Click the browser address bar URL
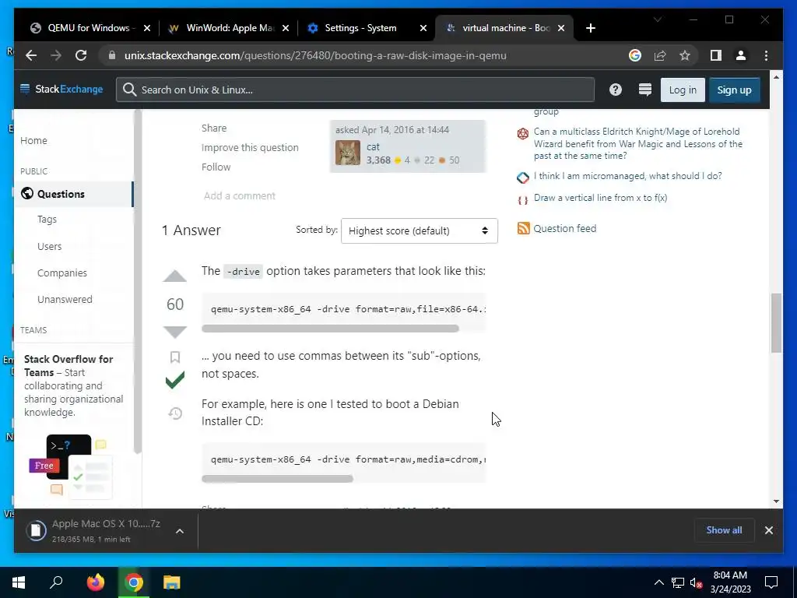797x598 pixels. (x=315, y=55)
